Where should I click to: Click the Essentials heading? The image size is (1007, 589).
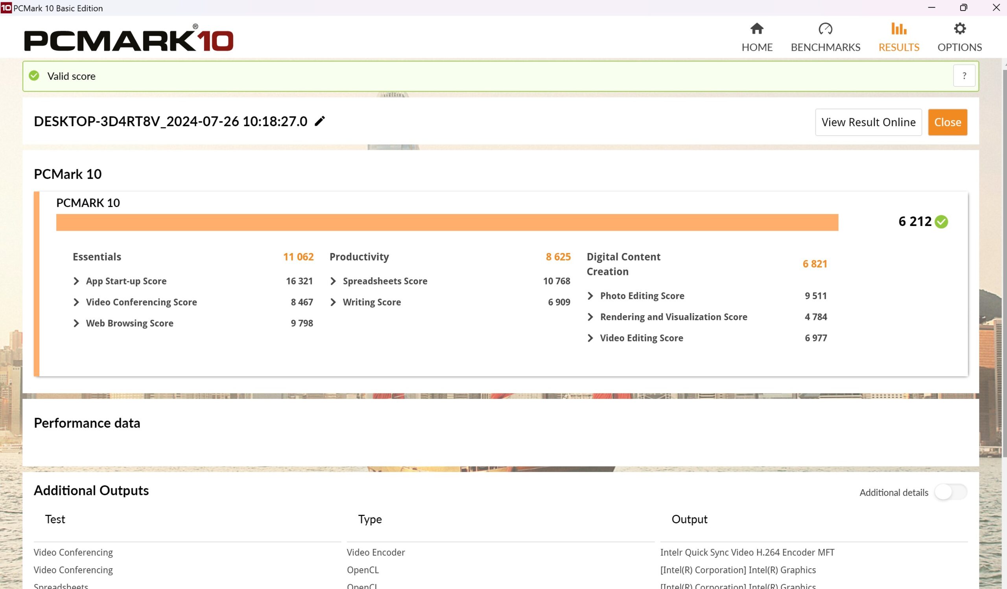97,257
